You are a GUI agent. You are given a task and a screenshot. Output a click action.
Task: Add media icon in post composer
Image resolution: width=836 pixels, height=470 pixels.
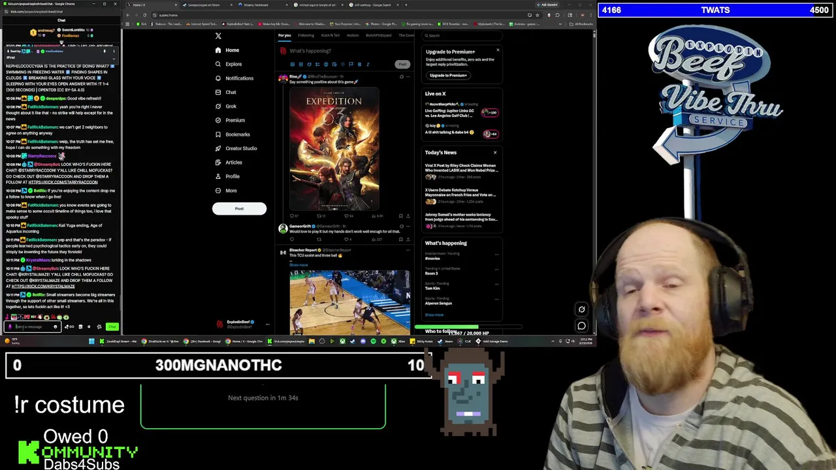point(292,64)
